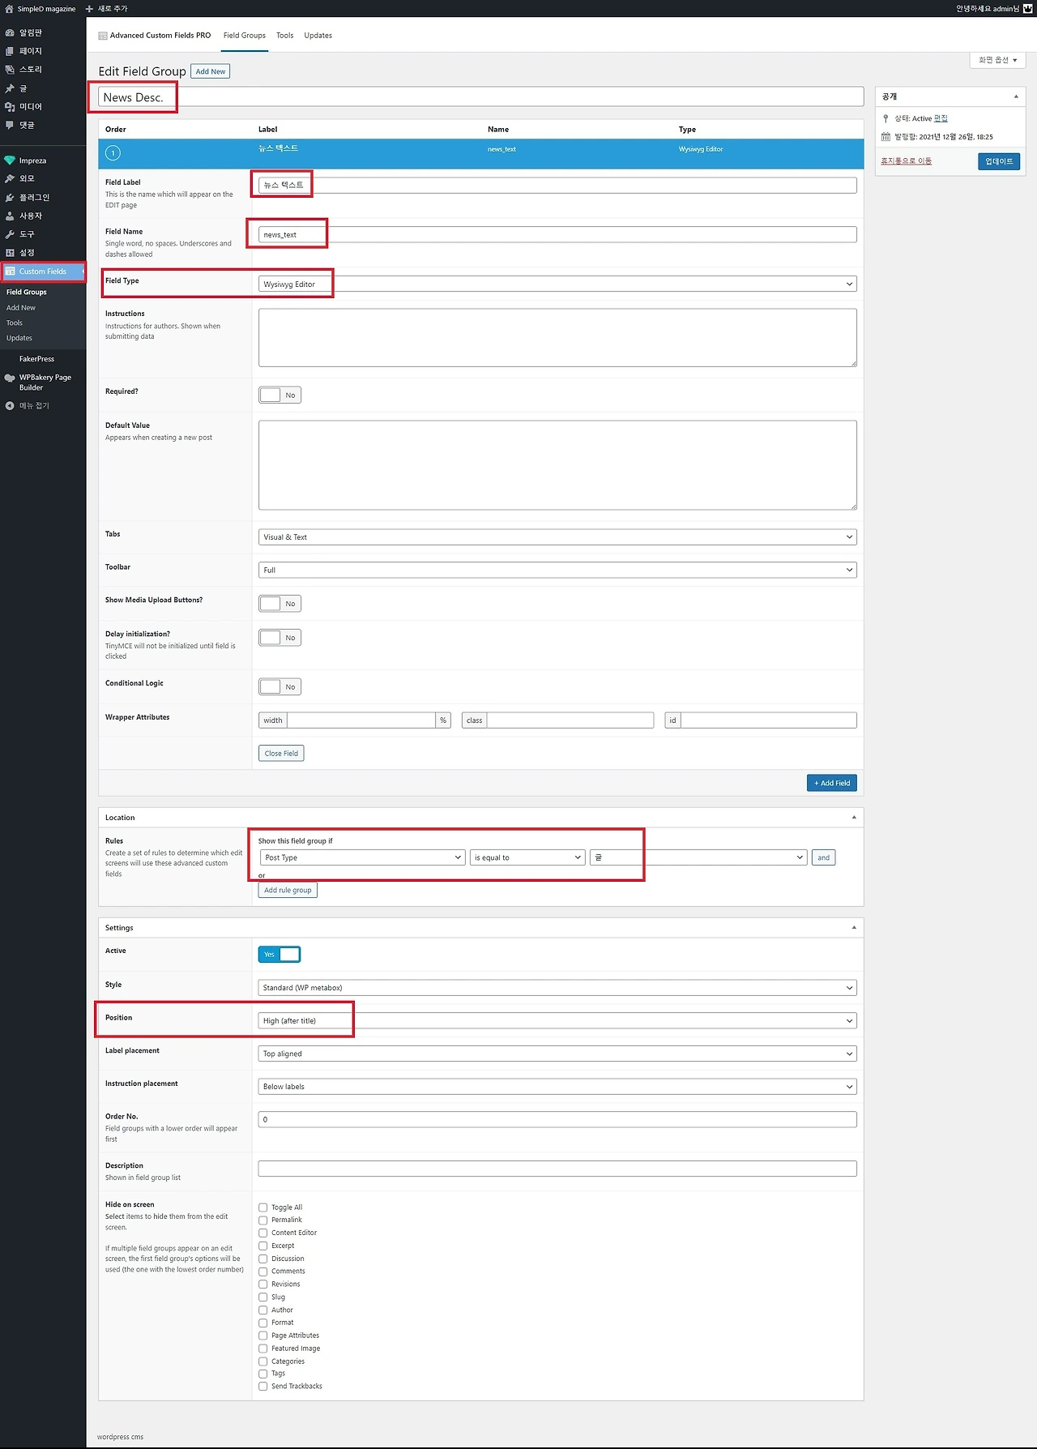Toggle the Delay initialization switch
1037x1449 pixels.
(x=280, y=638)
